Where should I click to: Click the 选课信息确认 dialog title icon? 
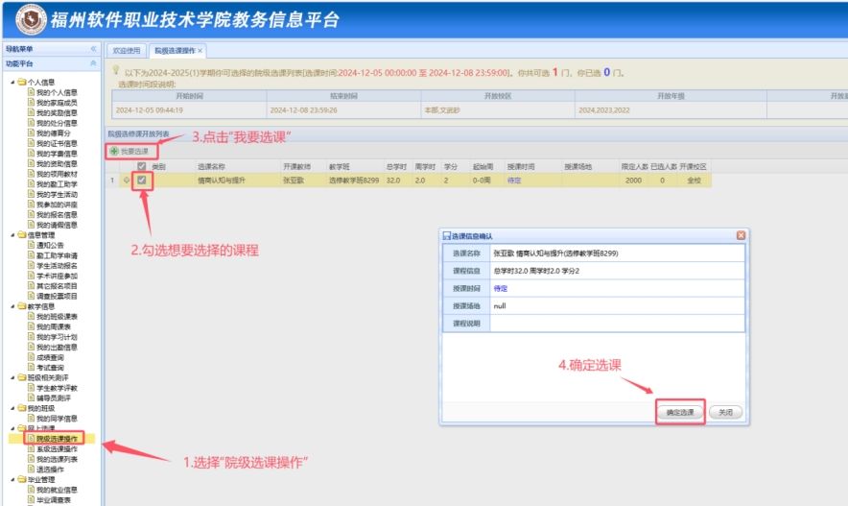[x=446, y=235]
